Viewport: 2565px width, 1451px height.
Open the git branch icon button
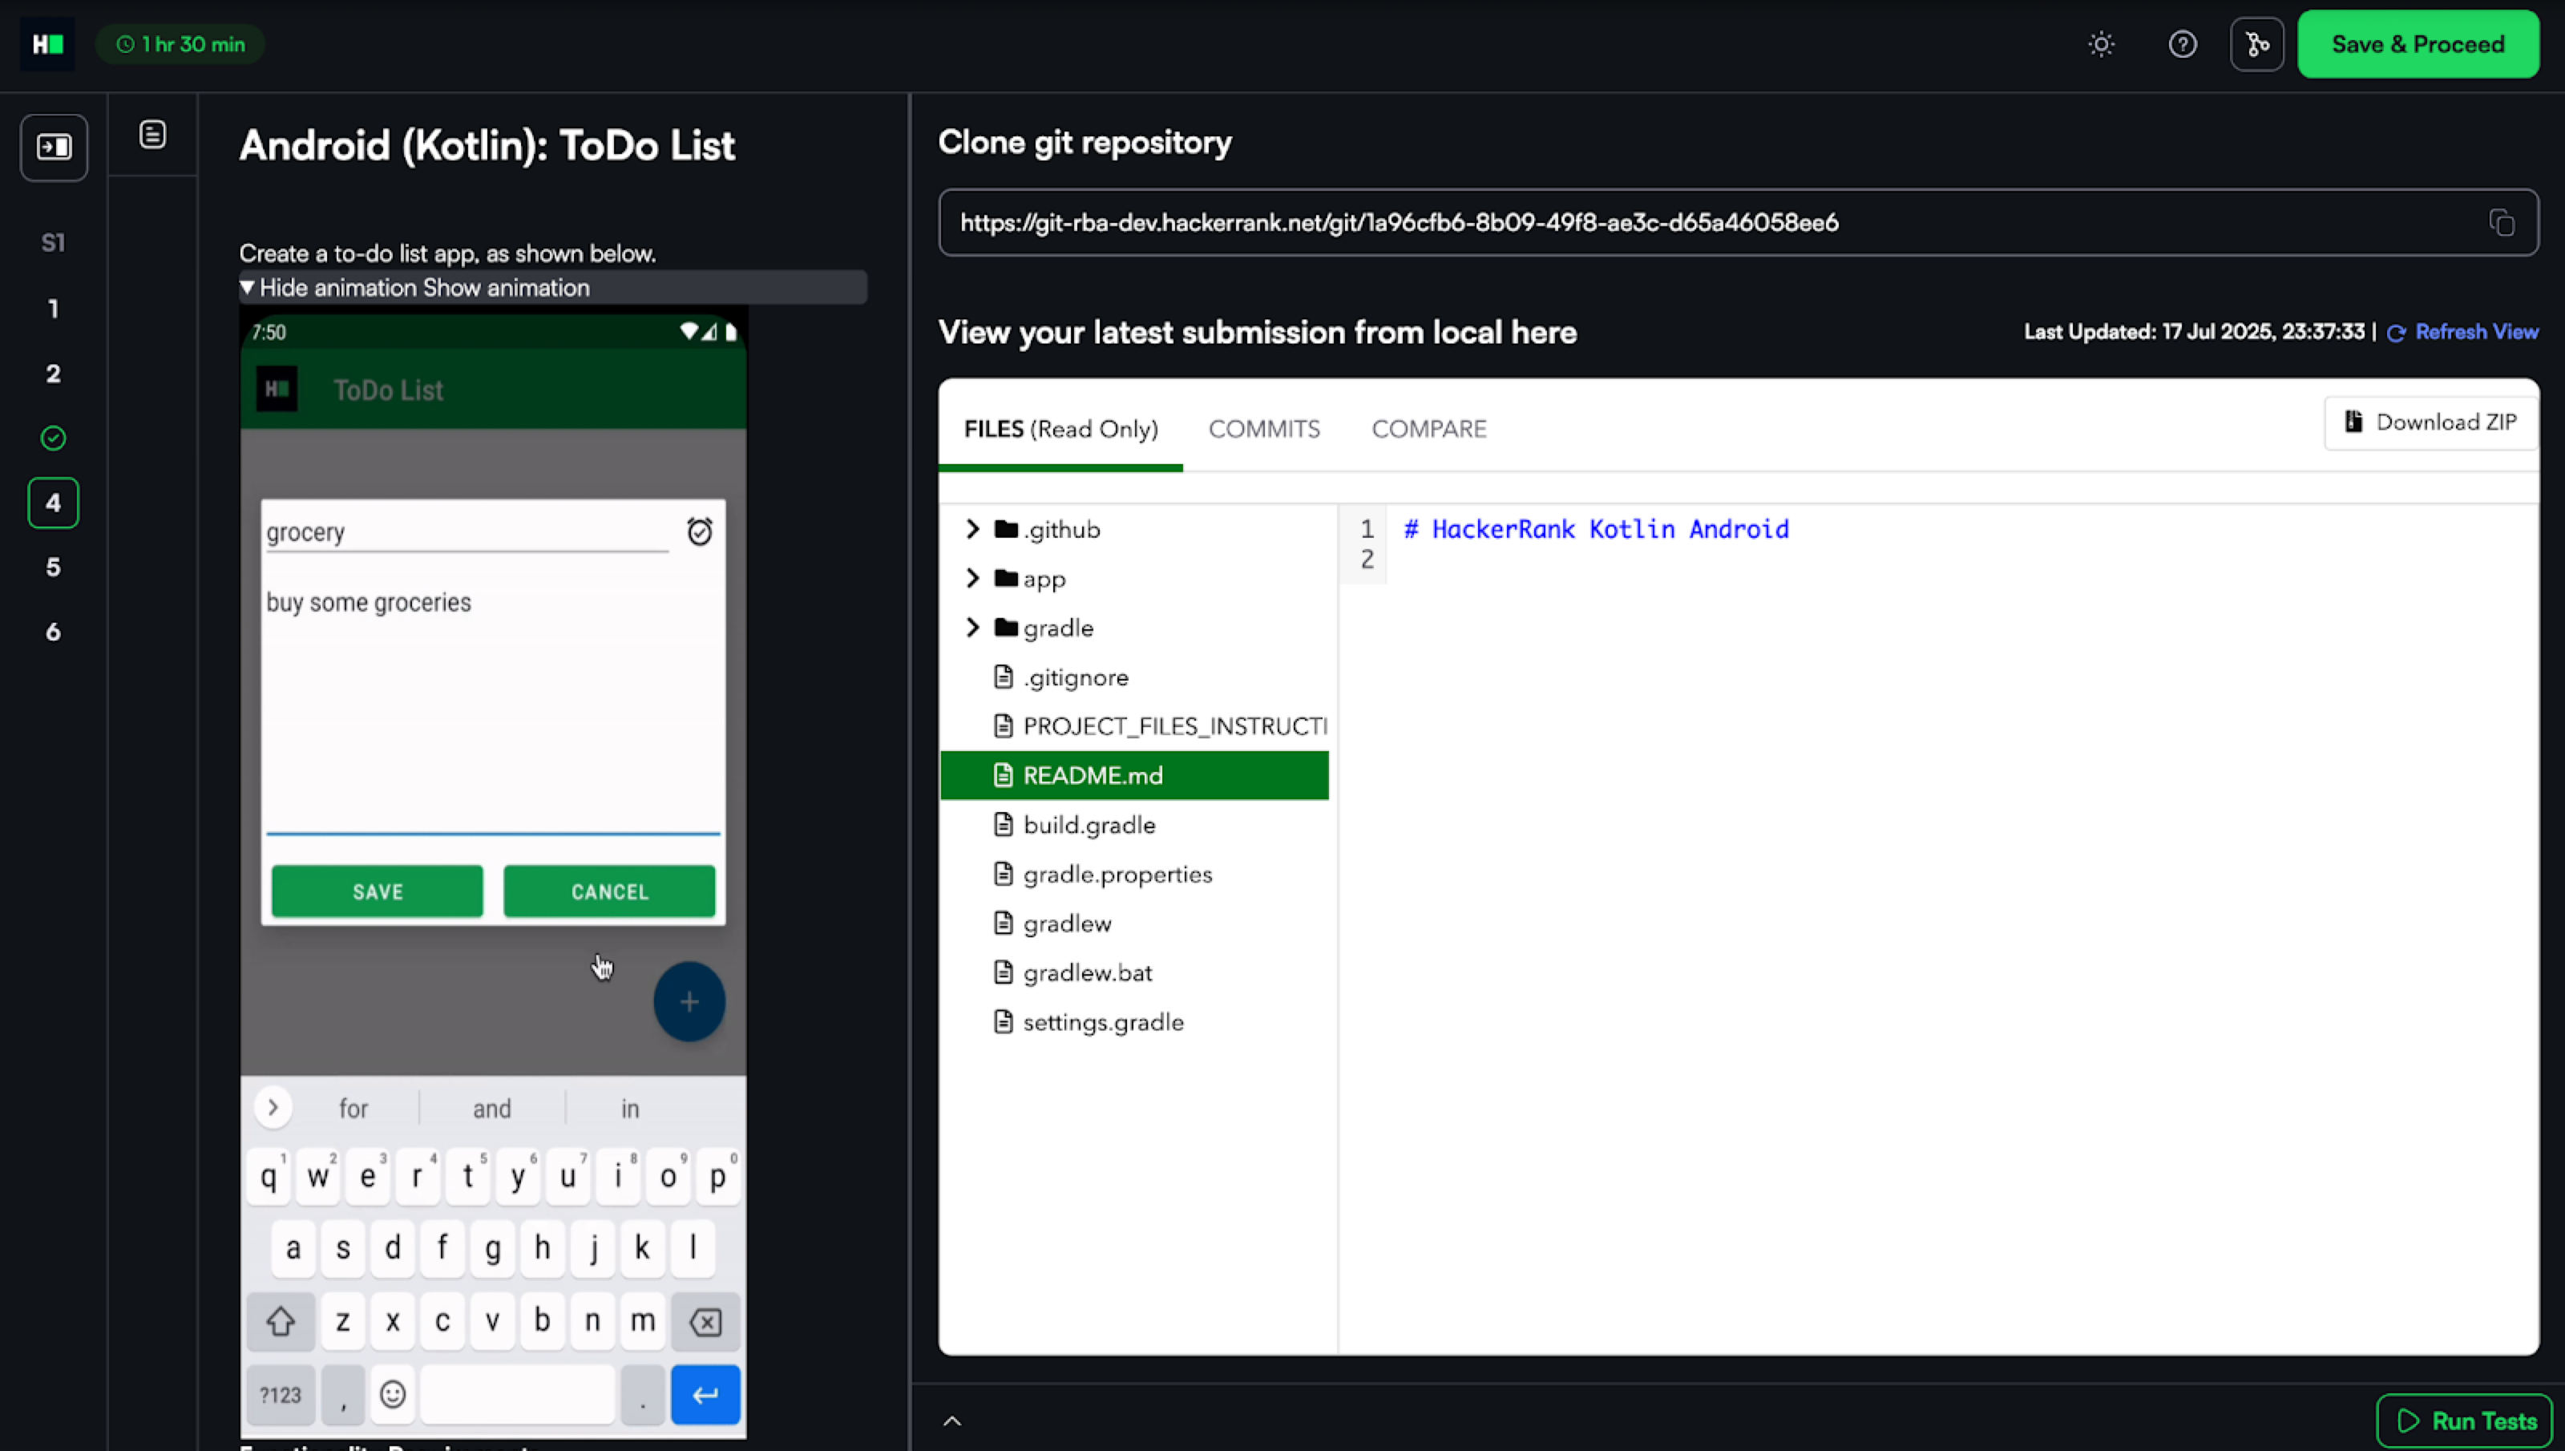coord(2256,44)
